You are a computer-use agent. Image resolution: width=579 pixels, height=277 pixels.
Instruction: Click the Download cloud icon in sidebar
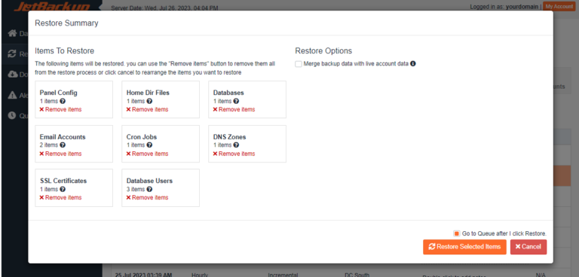click(13, 74)
